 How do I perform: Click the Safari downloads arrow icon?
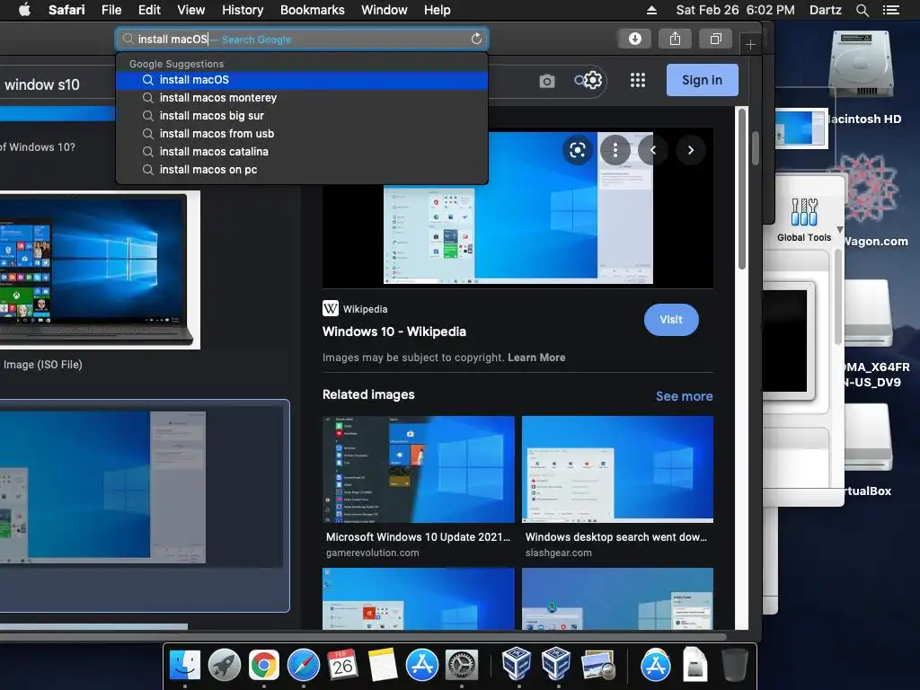(634, 39)
